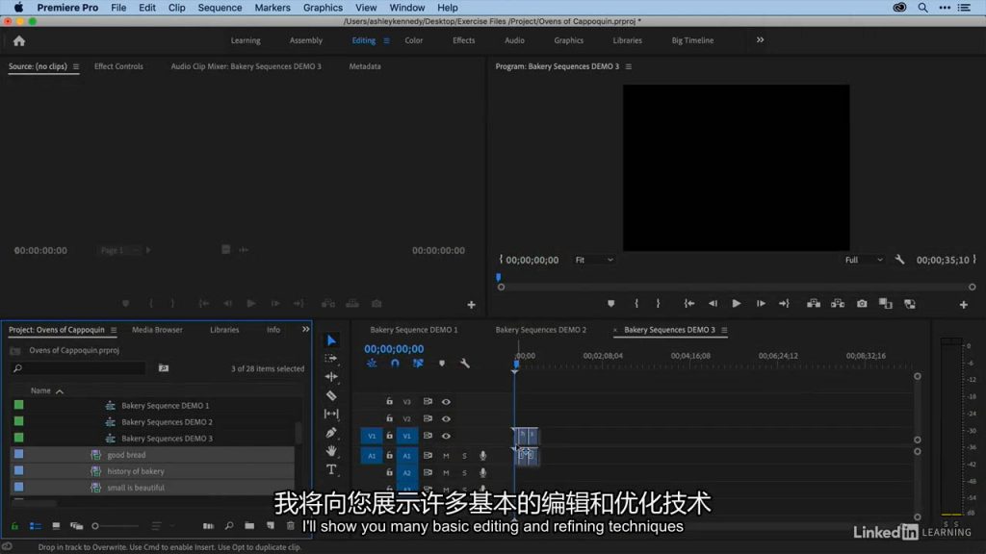Click the Comparison View button

886,303
